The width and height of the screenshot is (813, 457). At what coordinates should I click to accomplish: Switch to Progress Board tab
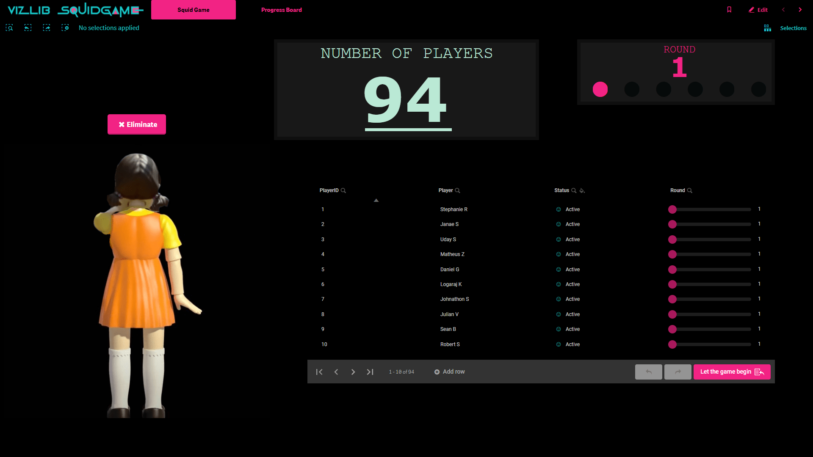pyautogui.click(x=282, y=10)
